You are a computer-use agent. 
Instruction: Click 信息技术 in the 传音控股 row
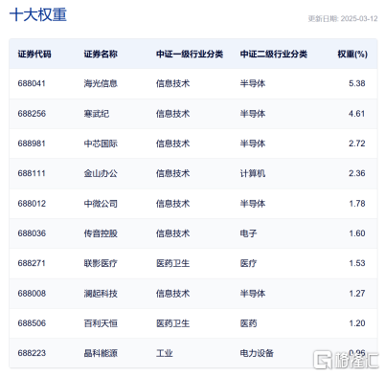click(172, 233)
